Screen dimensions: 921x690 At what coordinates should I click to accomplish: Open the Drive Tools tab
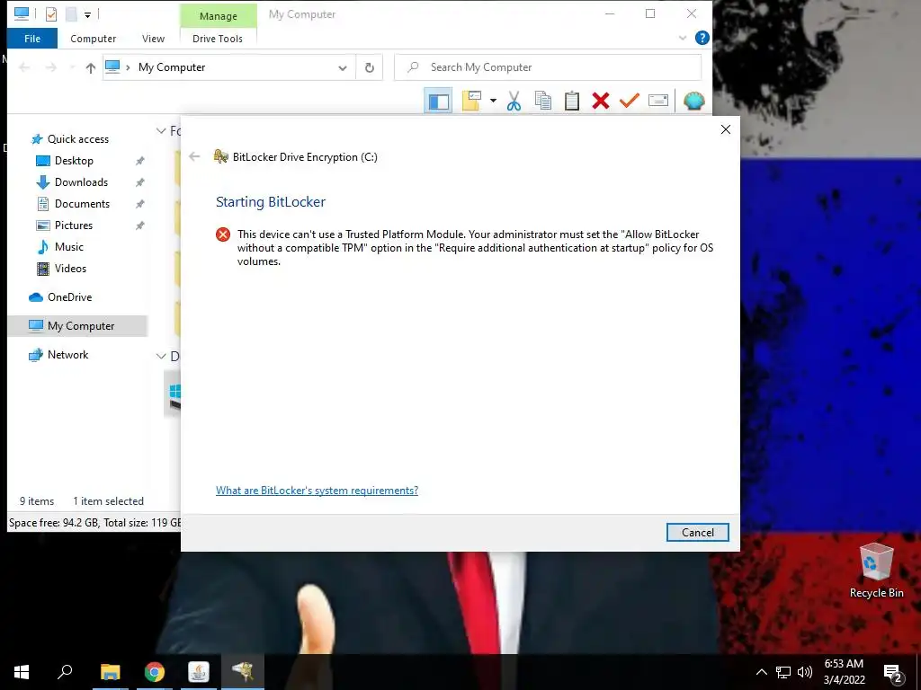pyautogui.click(x=218, y=39)
